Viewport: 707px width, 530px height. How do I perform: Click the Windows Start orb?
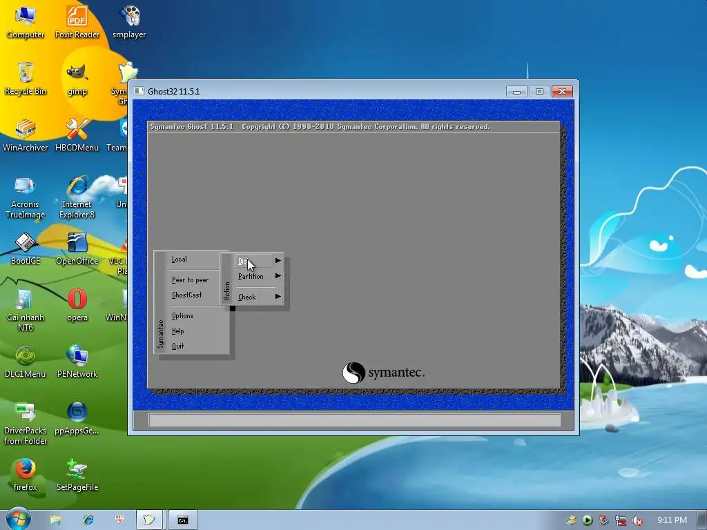point(18,519)
